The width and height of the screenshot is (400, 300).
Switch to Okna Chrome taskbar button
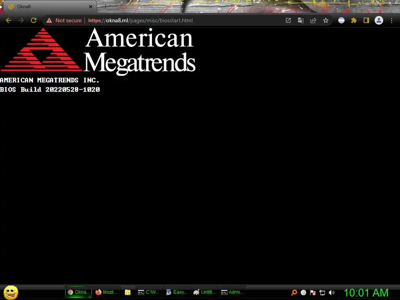pos(79,292)
